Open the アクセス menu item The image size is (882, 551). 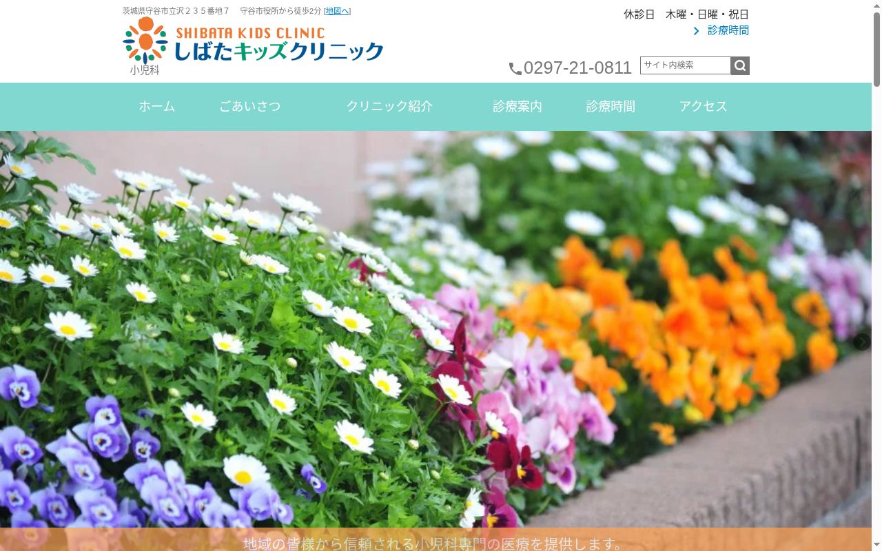(x=703, y=107)
